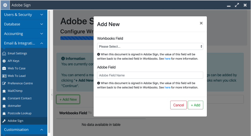Select Constant Contact in the sidebar
251x136 pixels.
pos(24,98)
